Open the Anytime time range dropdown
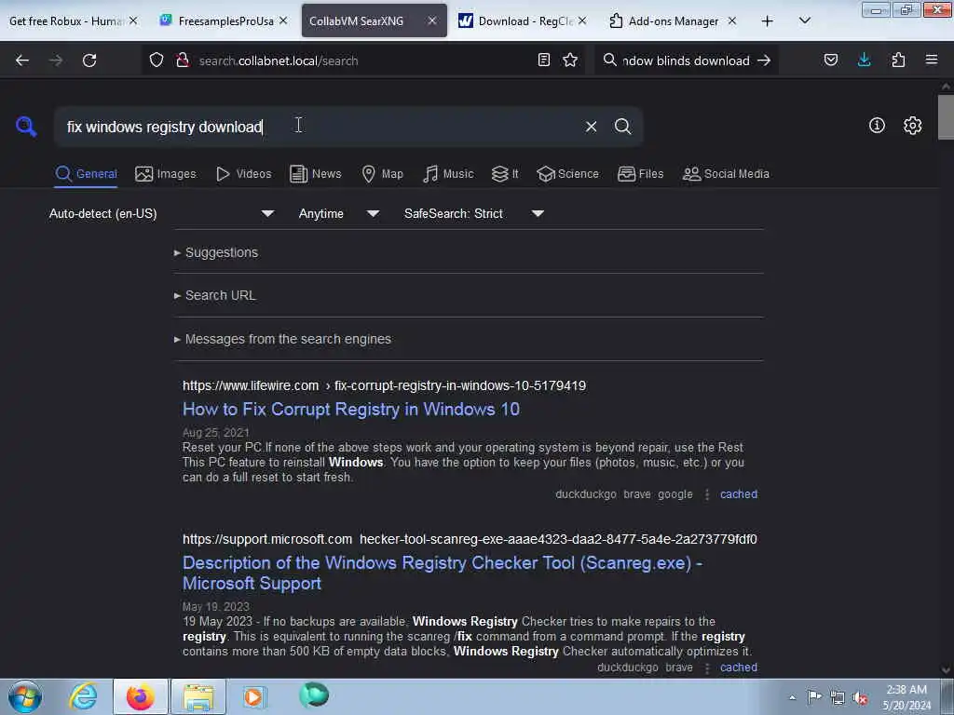954x715 pixels. [x=338, y=213]
